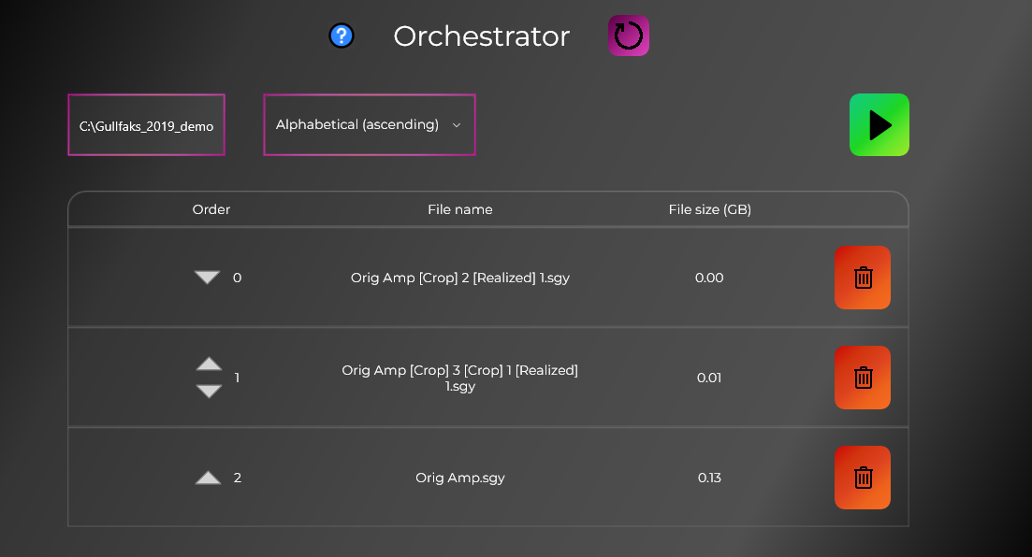Delete Orig Amp [Crop] 2 [Realized] 1.sgy row

coord(863,278)
